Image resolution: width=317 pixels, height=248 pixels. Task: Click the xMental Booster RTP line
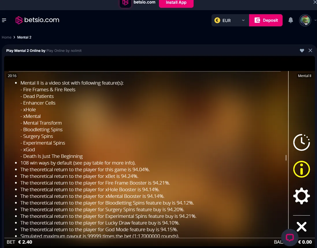(x=92, y=196)
